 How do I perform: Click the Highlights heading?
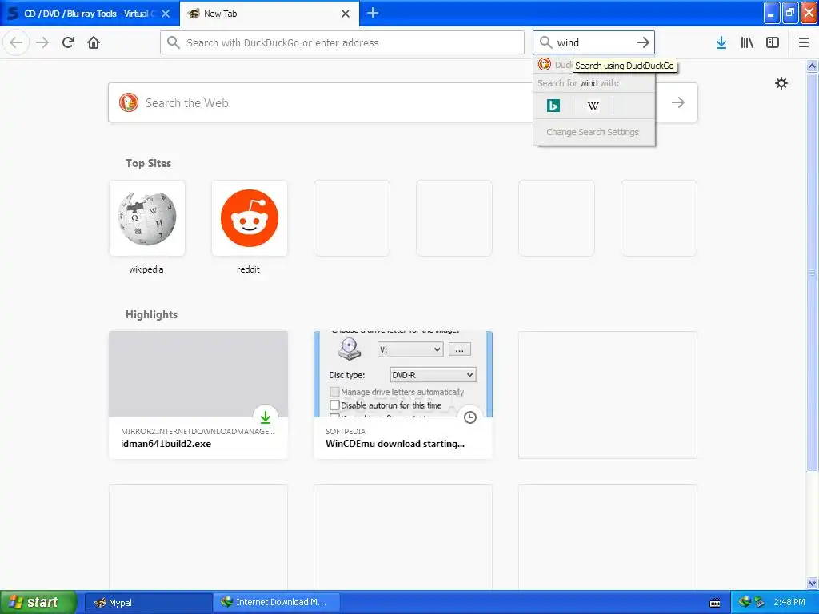[x=151, y=314]
